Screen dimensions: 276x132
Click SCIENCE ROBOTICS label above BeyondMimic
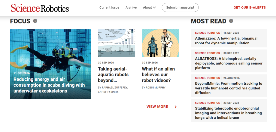tap(207, 78)
